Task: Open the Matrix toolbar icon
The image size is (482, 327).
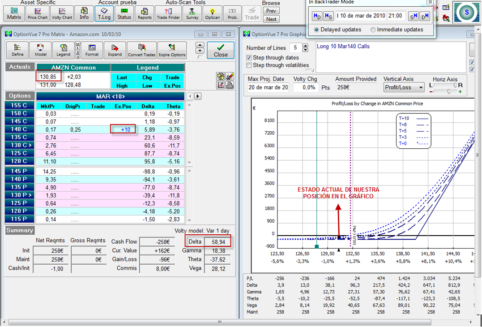Action: (14, 13)
